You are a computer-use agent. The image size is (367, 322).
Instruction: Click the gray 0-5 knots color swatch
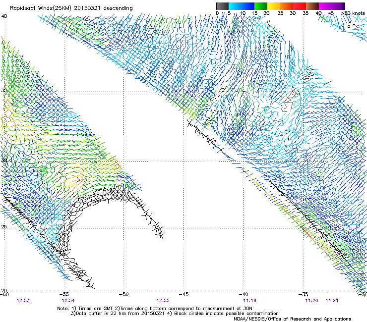click(x=222, y=6)
